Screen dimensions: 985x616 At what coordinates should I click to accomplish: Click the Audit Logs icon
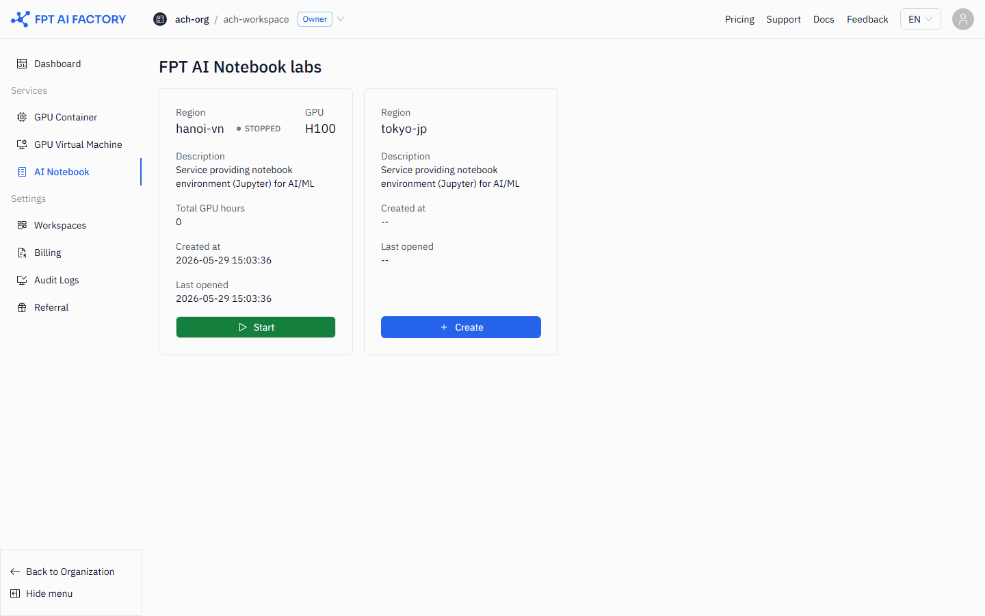pyautogui.click(x=22, y=280)
